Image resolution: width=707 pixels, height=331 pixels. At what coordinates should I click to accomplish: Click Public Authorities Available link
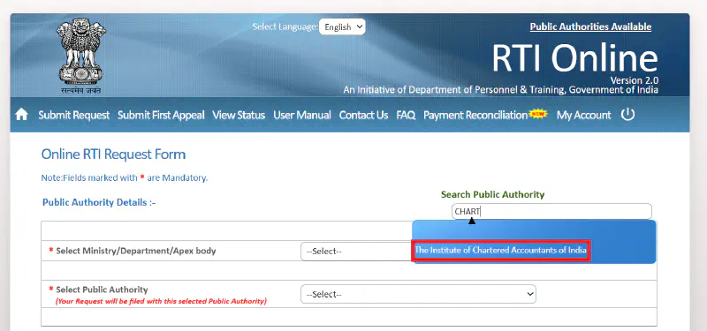pos(590,26)
